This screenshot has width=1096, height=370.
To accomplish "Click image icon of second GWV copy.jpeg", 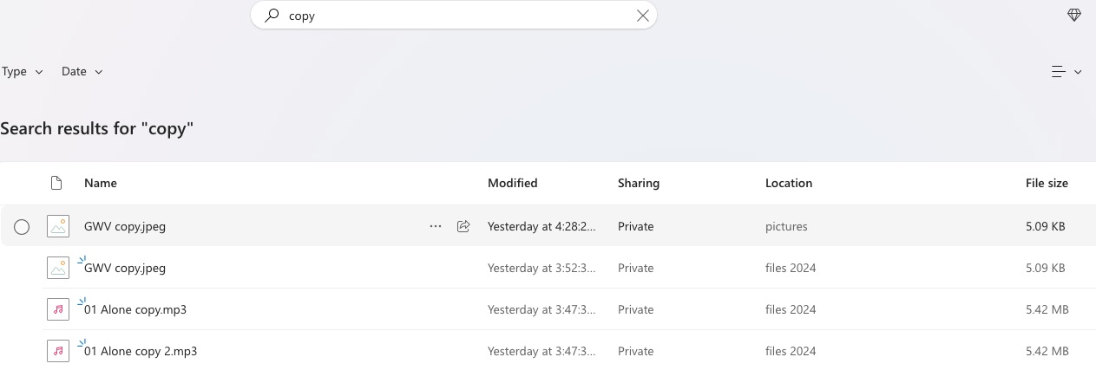I will pyautogui.click(x=58, y=269).
